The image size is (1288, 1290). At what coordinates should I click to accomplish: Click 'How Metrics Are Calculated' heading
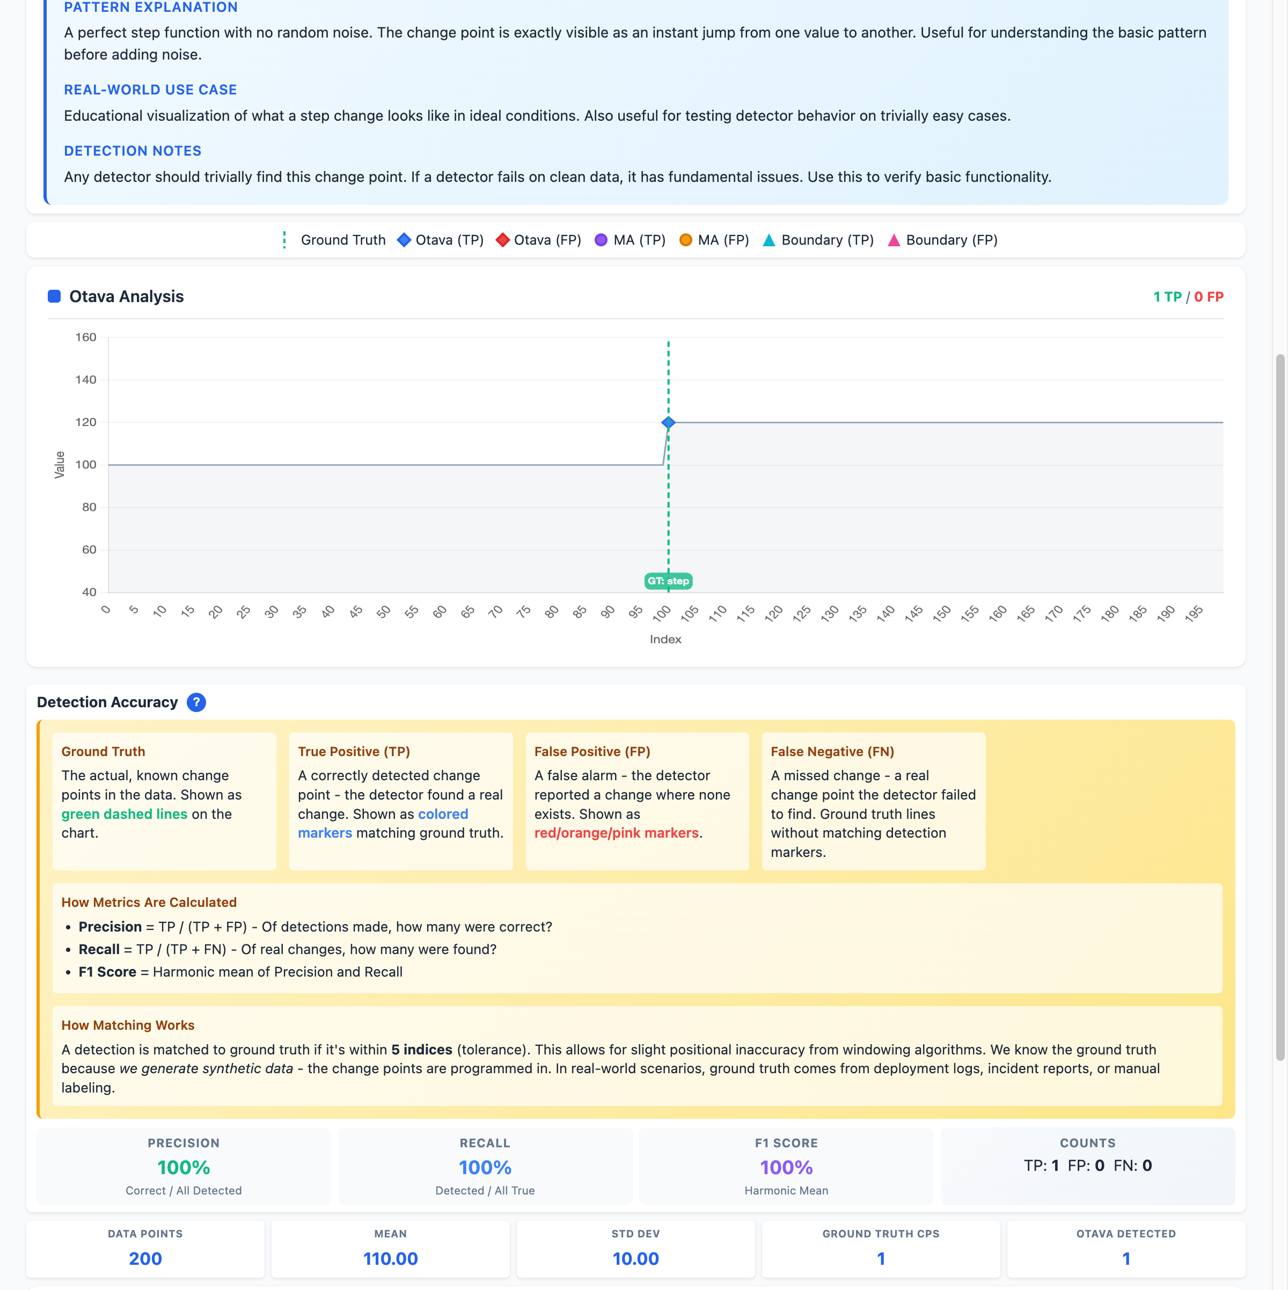coord(149,902)
